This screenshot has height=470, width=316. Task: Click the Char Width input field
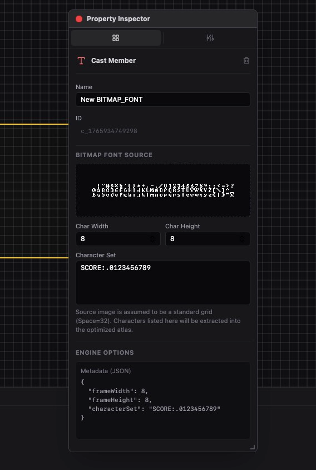tap(118, 239)
